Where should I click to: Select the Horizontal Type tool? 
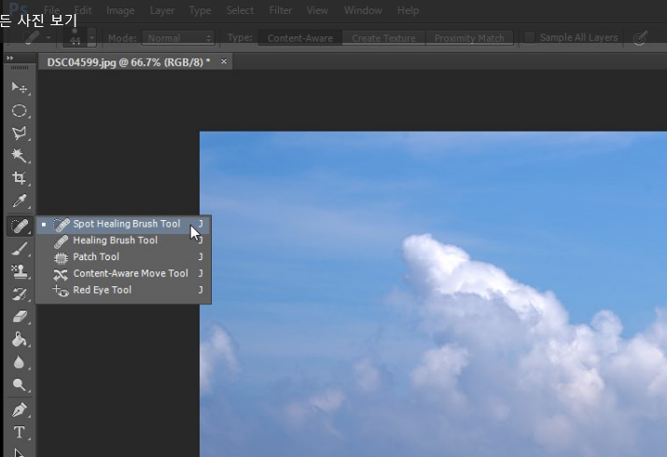click(20, 433)
